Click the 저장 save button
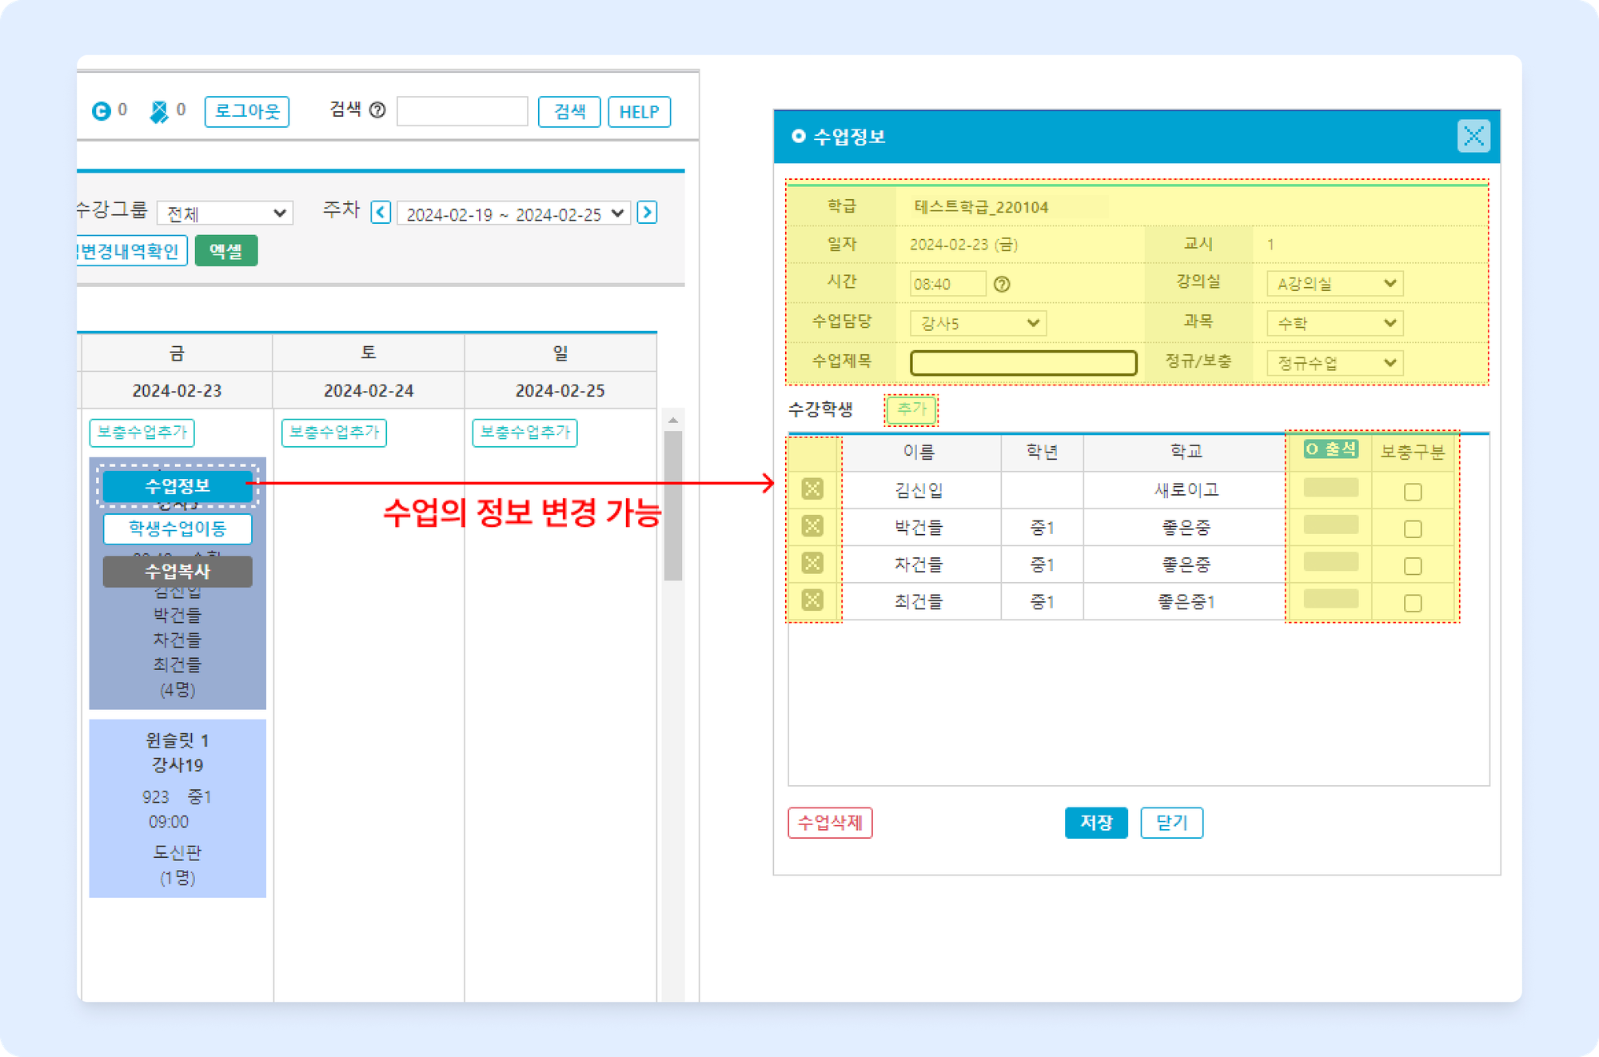The width and height of the screenshot is (1599, 1057). (1095, 823)
